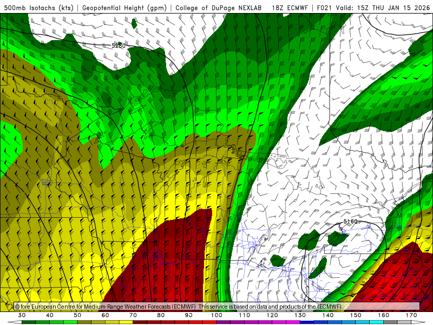Click the 70 value on the color scale
This screenshot has height=325, width=433.
pyautogui.click(x=133, y=315)
